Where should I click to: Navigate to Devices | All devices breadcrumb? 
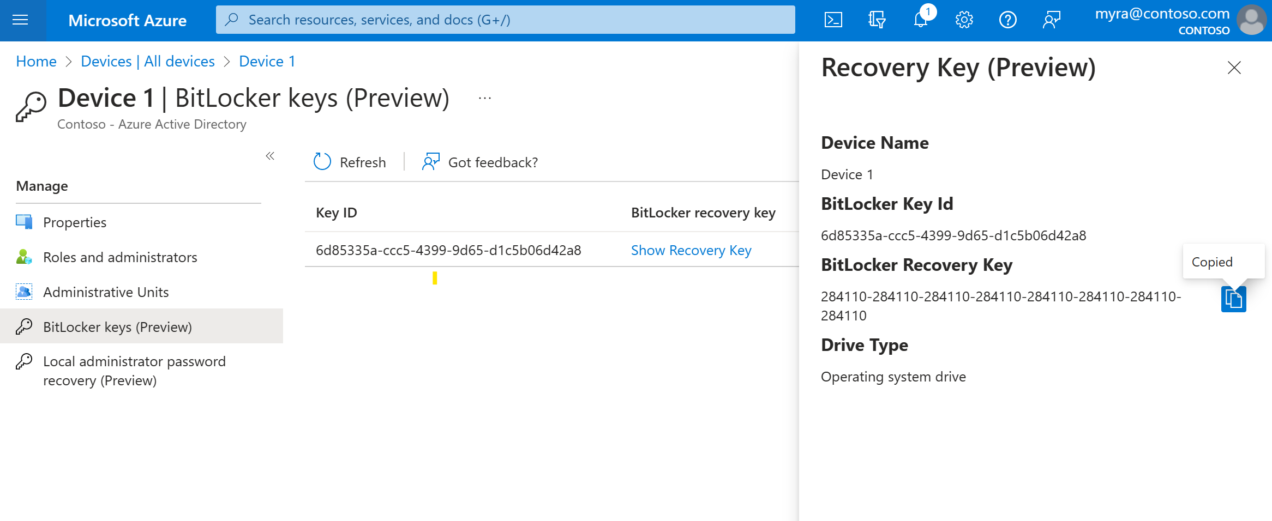click(x=148, y=61)
